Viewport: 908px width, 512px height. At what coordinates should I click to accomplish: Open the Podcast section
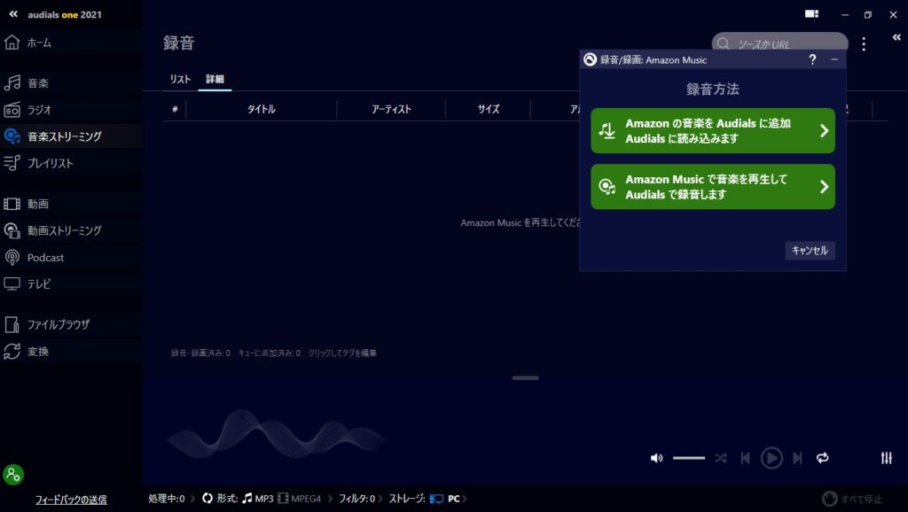tap(45, 258)
